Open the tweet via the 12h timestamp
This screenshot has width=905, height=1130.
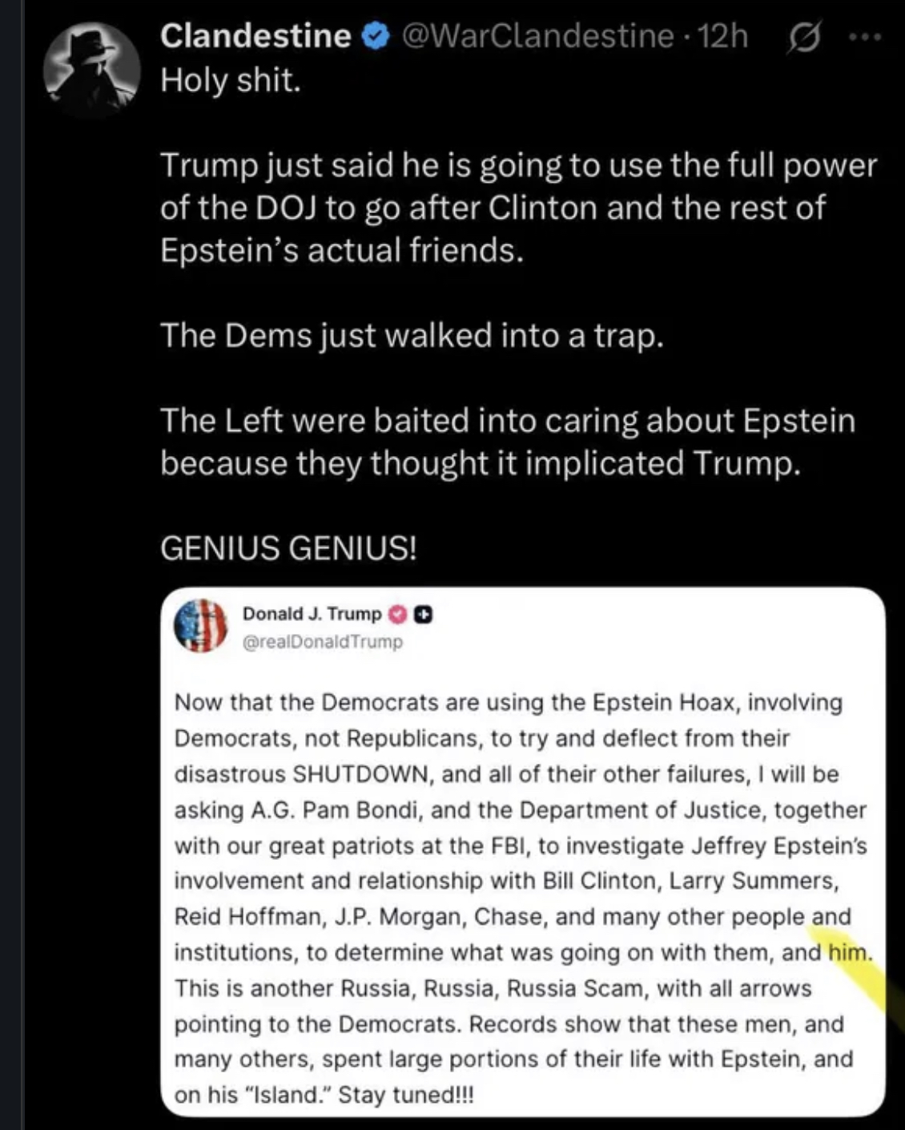click(723, 36)
